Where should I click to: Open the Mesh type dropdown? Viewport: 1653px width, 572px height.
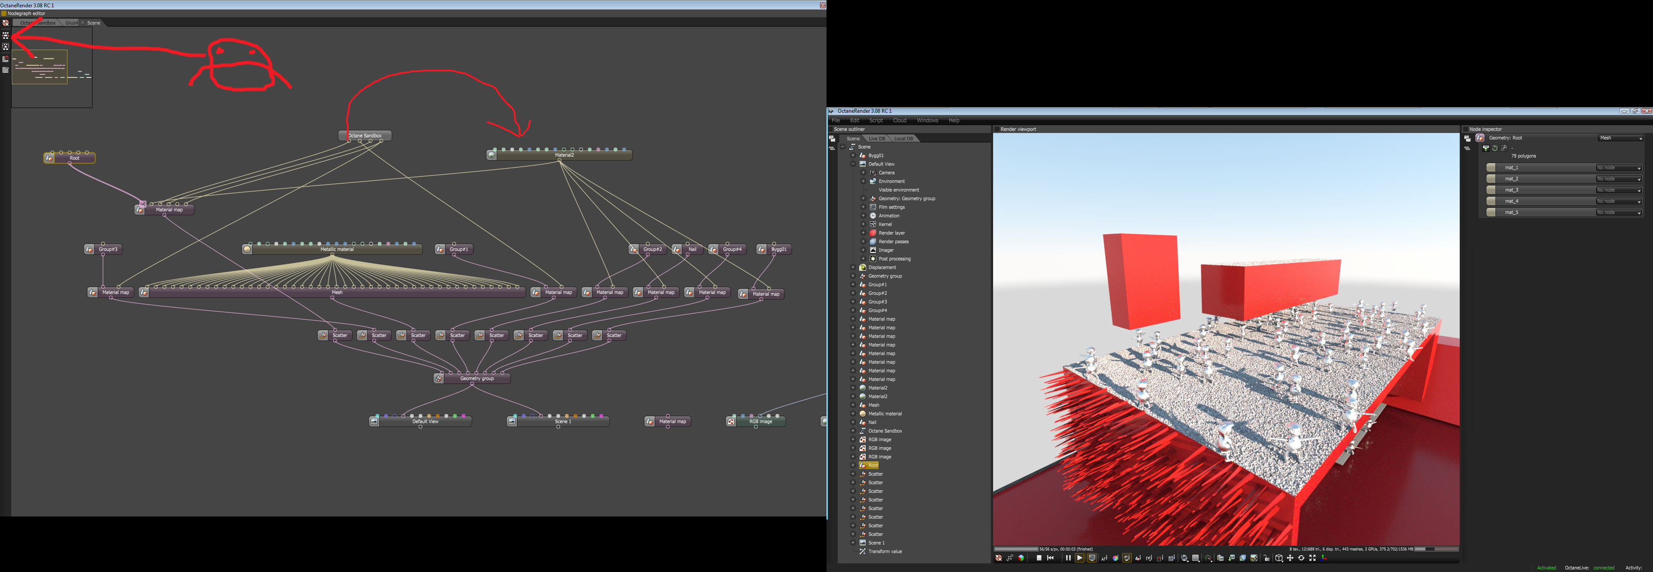pos(1620,138)
